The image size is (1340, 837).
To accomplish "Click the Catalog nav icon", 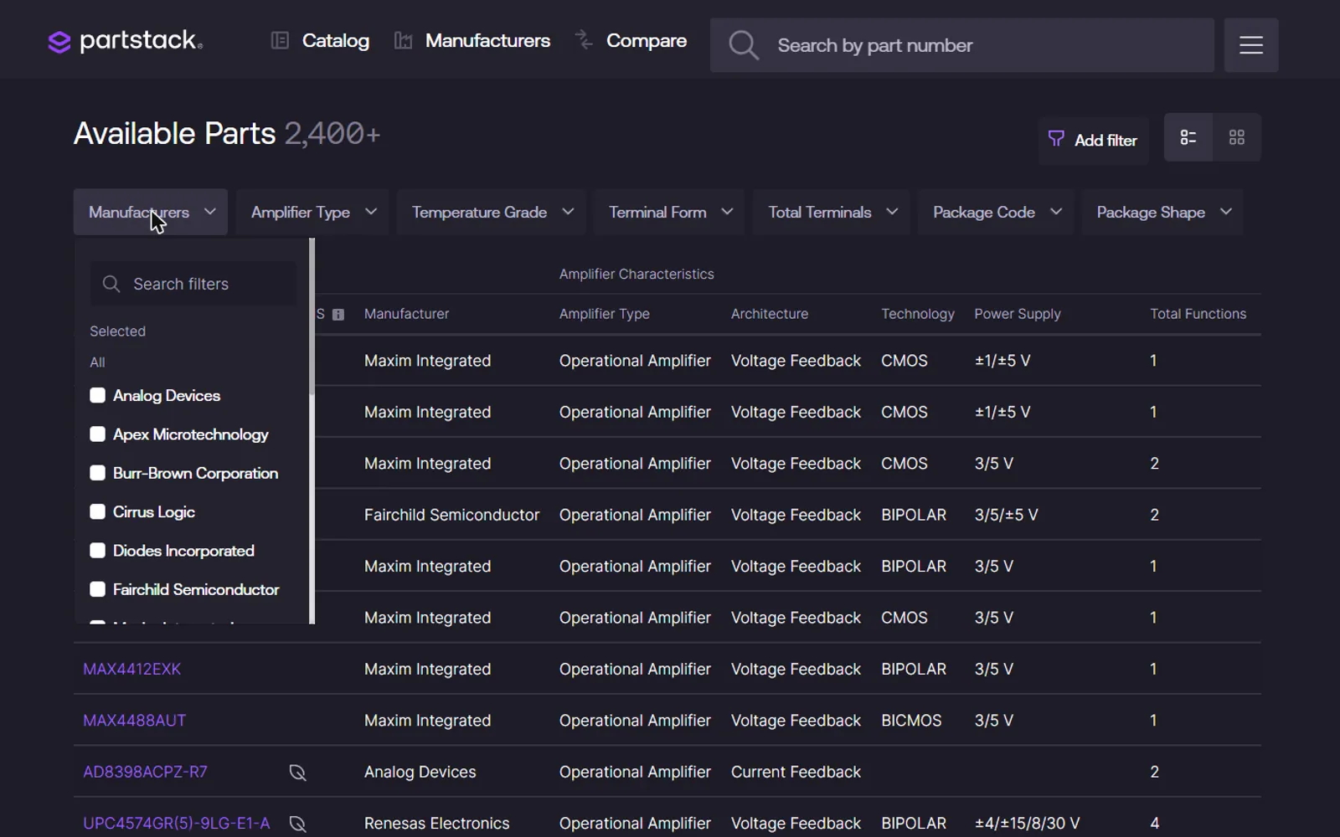I will [280, 40].
